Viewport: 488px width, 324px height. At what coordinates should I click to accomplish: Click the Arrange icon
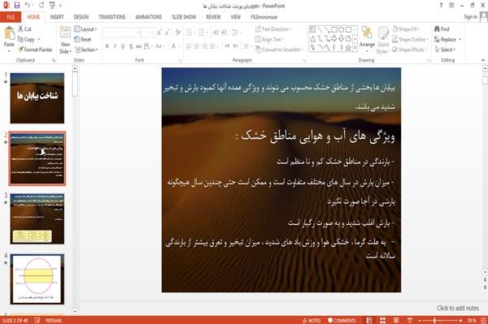coord(367,33)
